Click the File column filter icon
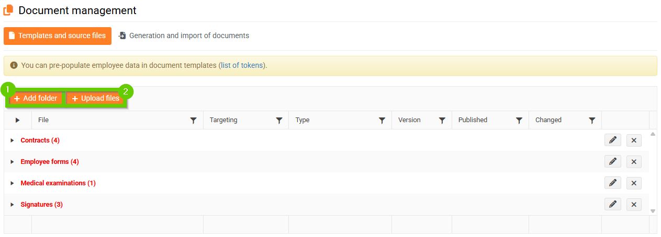This screenshot has height=237, width=661. coord(194,121)
